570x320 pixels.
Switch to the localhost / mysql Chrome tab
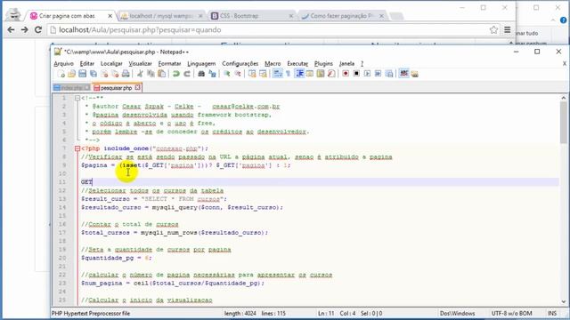162,16
